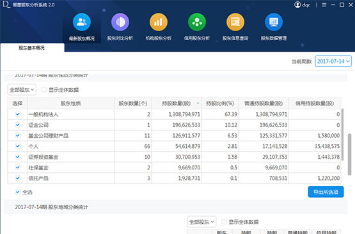355x234 pixels.
Task: Enable the upper 显示全体数据 checkbox
Action: [x=44, y=90]
